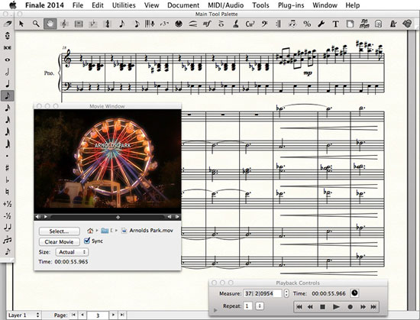Select the Text tool T icon

pyautogui.click(x=335, y=24)
